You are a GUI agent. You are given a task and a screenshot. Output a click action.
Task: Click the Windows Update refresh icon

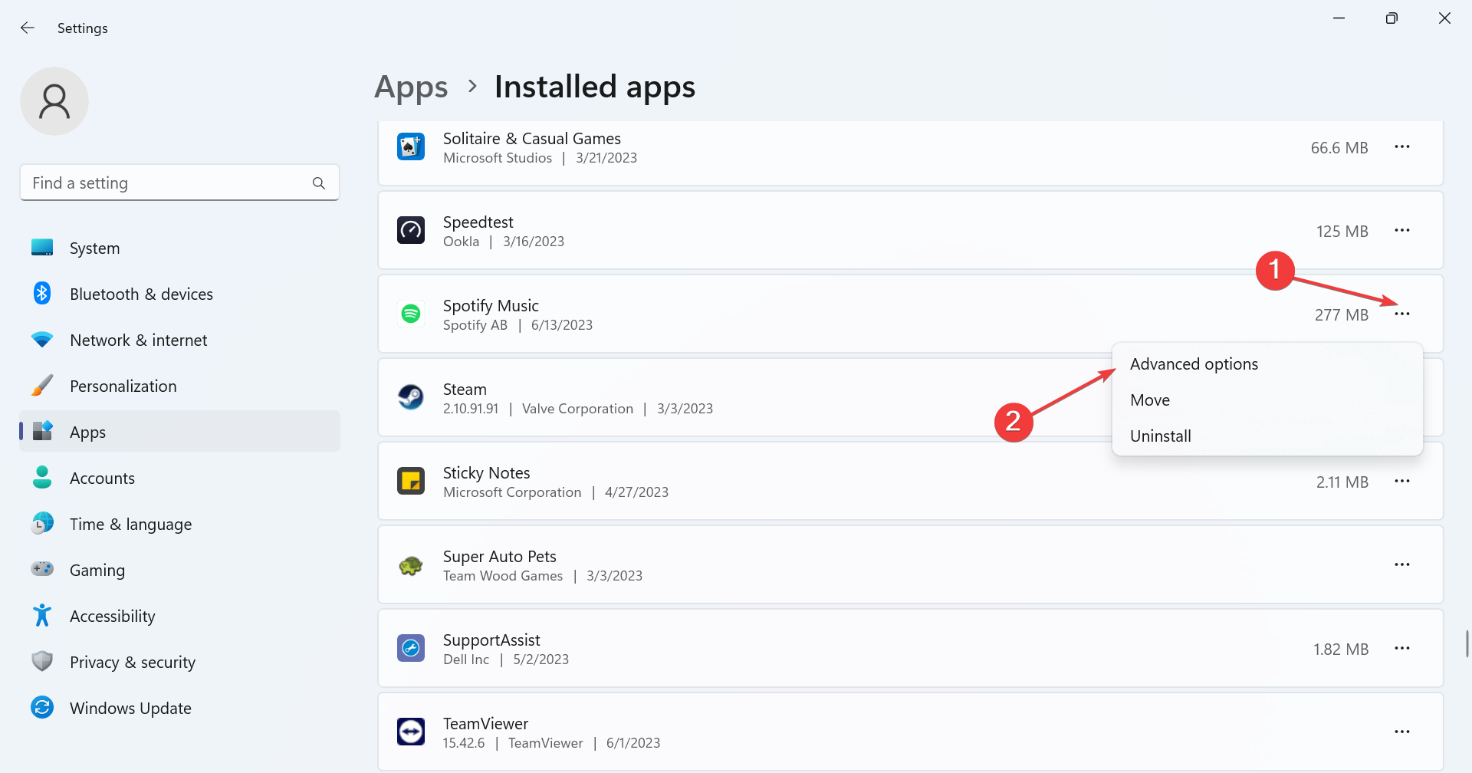coord(42,708)
